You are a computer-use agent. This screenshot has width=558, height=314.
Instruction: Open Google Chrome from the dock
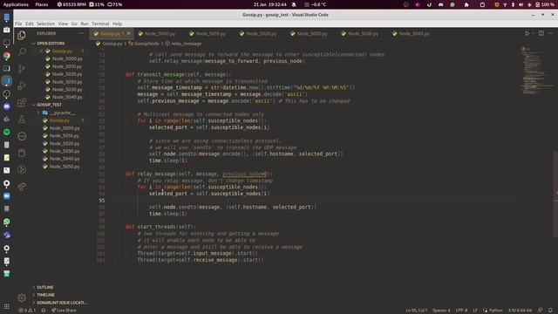click(6, 56)
